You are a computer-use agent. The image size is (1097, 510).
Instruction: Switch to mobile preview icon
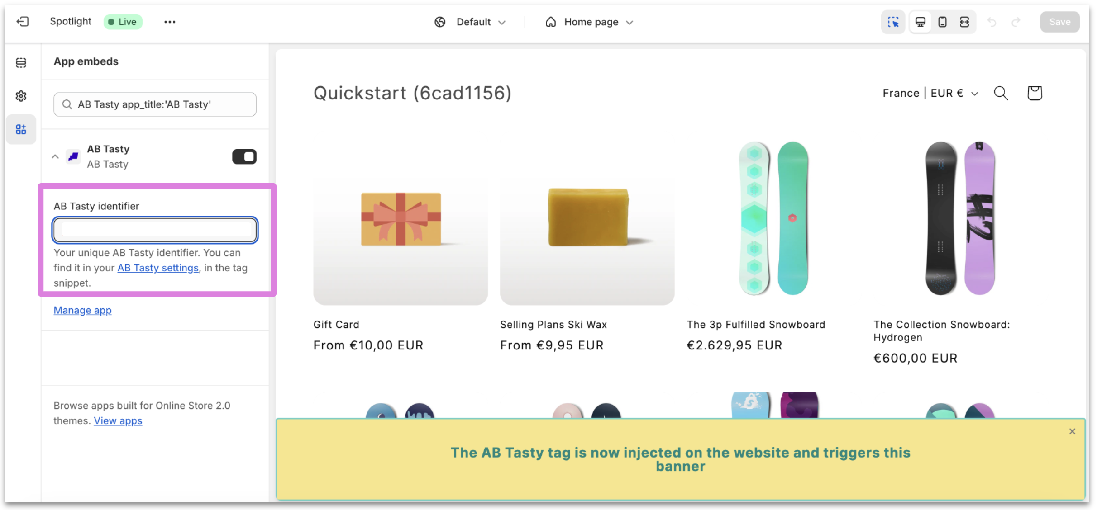pyautogui.click(x=942, y=22)
